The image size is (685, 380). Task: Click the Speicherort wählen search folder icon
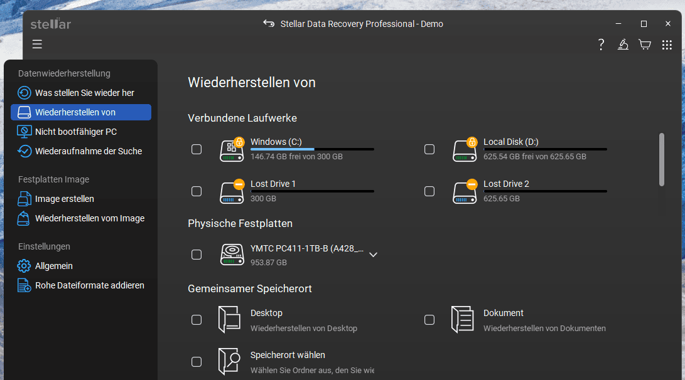[229, 362]
